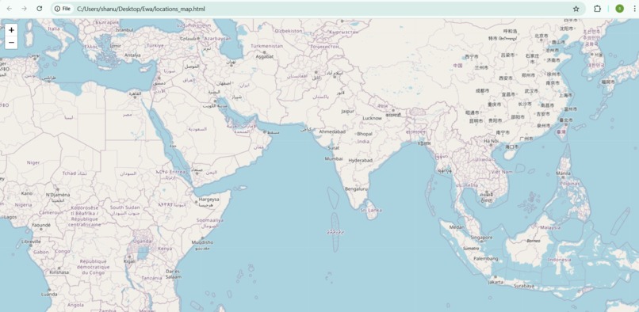Click the Malaysia country label
Image resolution: width=639 pixels, height=312 pixels.
tap(550, 228)
